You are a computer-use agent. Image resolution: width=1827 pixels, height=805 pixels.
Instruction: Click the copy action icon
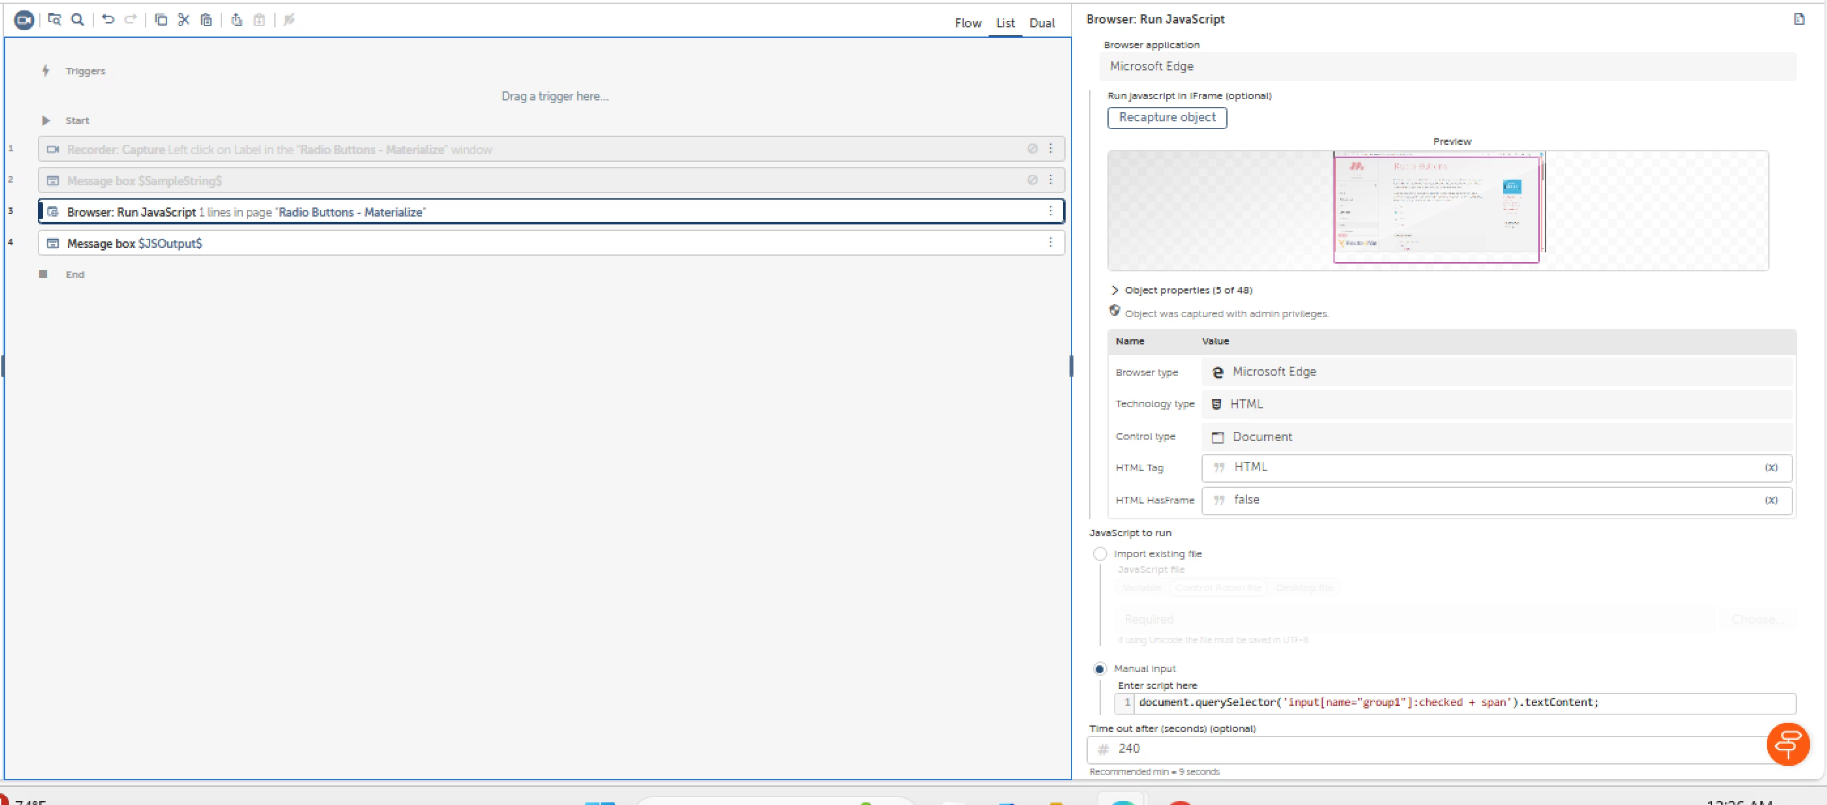pos(161,21)
